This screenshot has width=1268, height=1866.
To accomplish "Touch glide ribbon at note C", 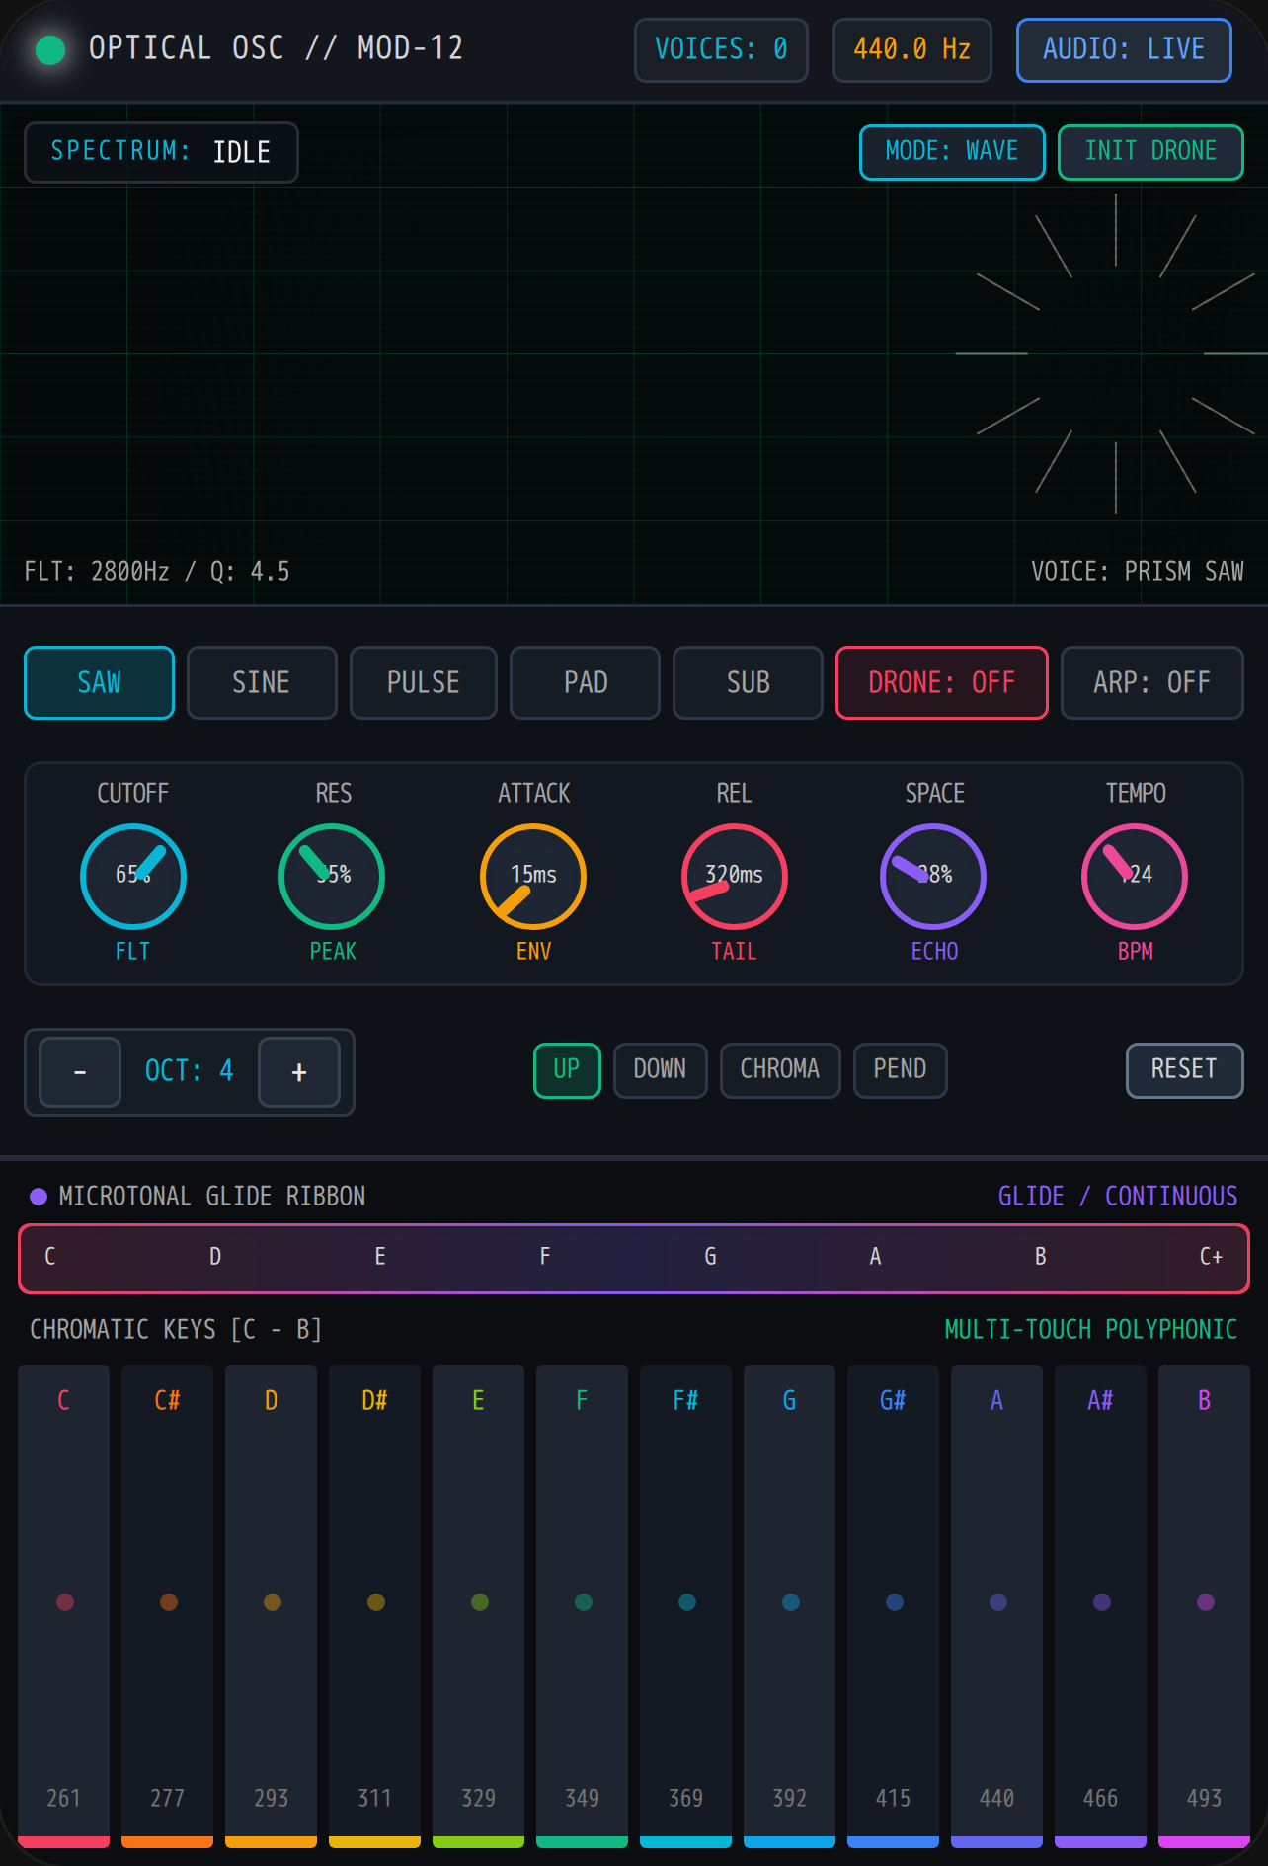I will point(50,1257).
